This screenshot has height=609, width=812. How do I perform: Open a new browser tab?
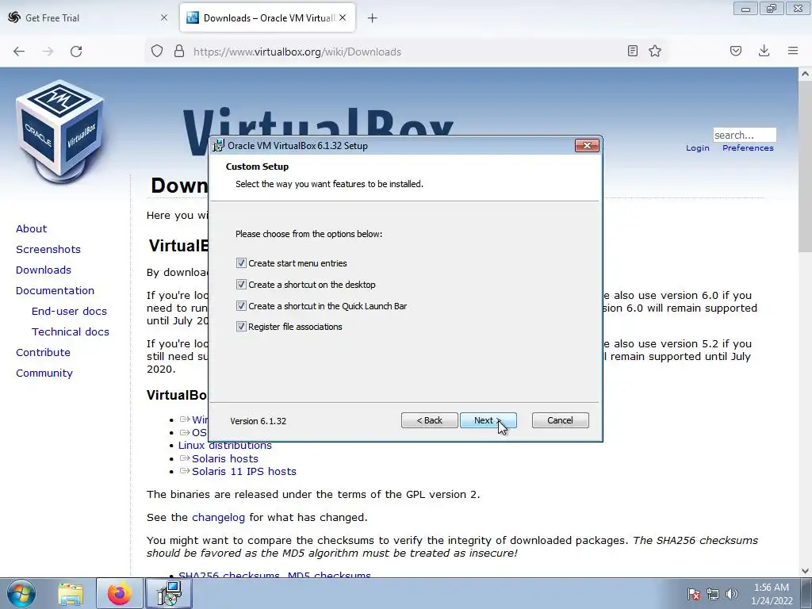tap(373, 18)
